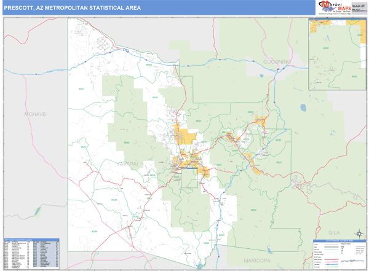Screen dimensions: 369x271
Task: Select the YAVAPAI county label
Action: point(129,163)
